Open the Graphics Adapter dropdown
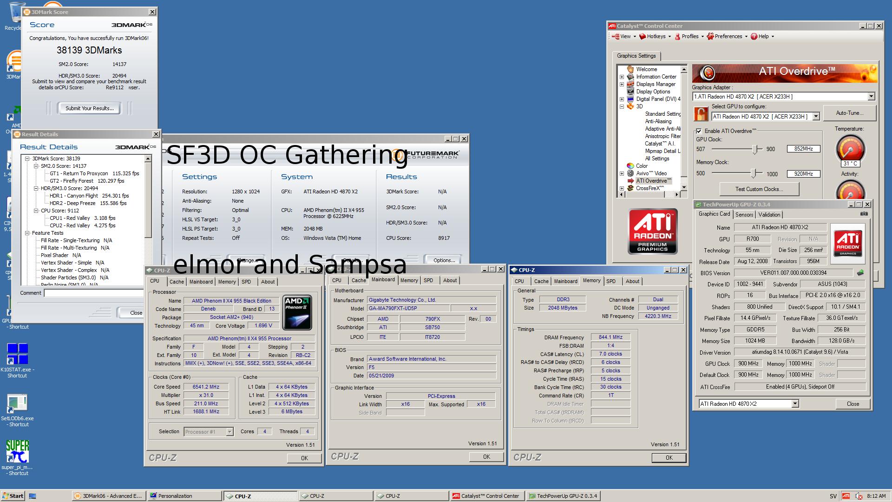The width and height of the screenshot is (892, 502). coord(871,96)
